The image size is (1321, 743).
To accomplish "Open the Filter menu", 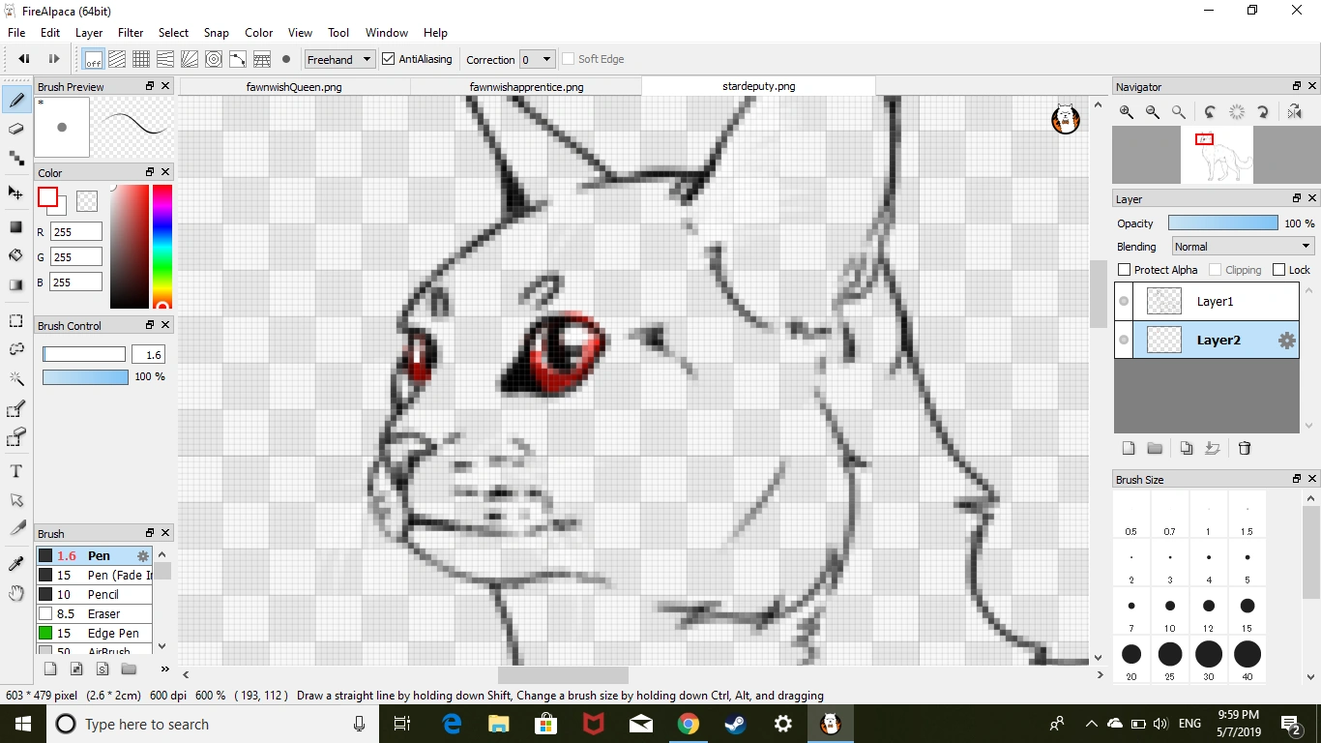I will coord(131,33).
